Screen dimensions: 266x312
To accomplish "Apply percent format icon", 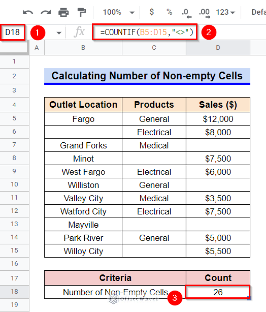I will (x=169, y=12).
